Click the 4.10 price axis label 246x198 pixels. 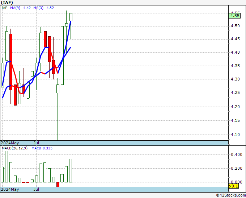pos(236,135)
